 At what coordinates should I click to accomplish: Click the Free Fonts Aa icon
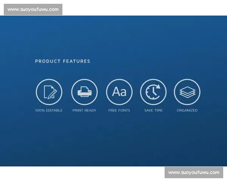click(119, 92)
